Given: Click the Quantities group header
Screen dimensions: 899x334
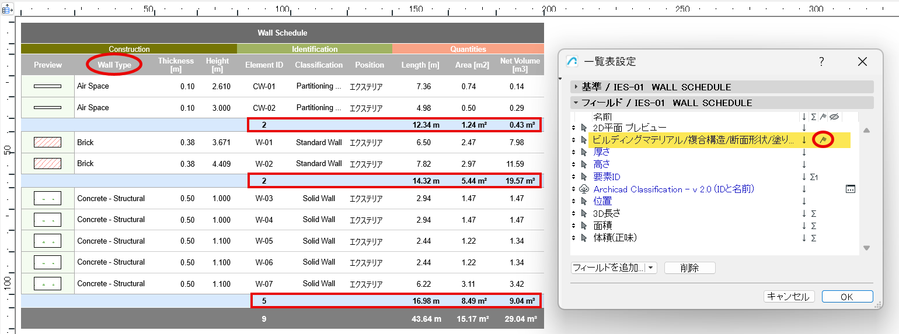Looking at the screenshot, I should 468,49.
